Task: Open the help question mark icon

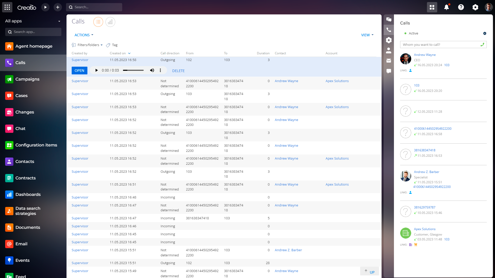Action: coord(461,7)
